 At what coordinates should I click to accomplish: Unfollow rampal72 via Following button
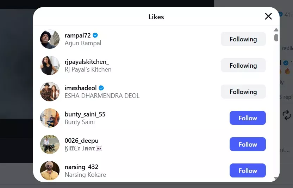(243, 39)
